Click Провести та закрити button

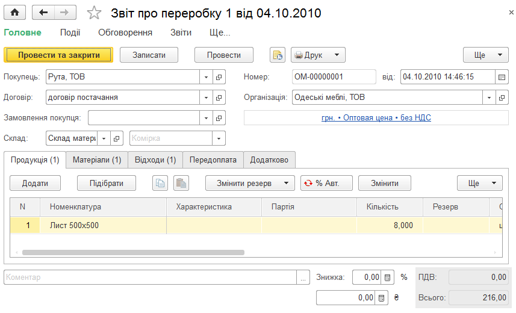(58, 55)
